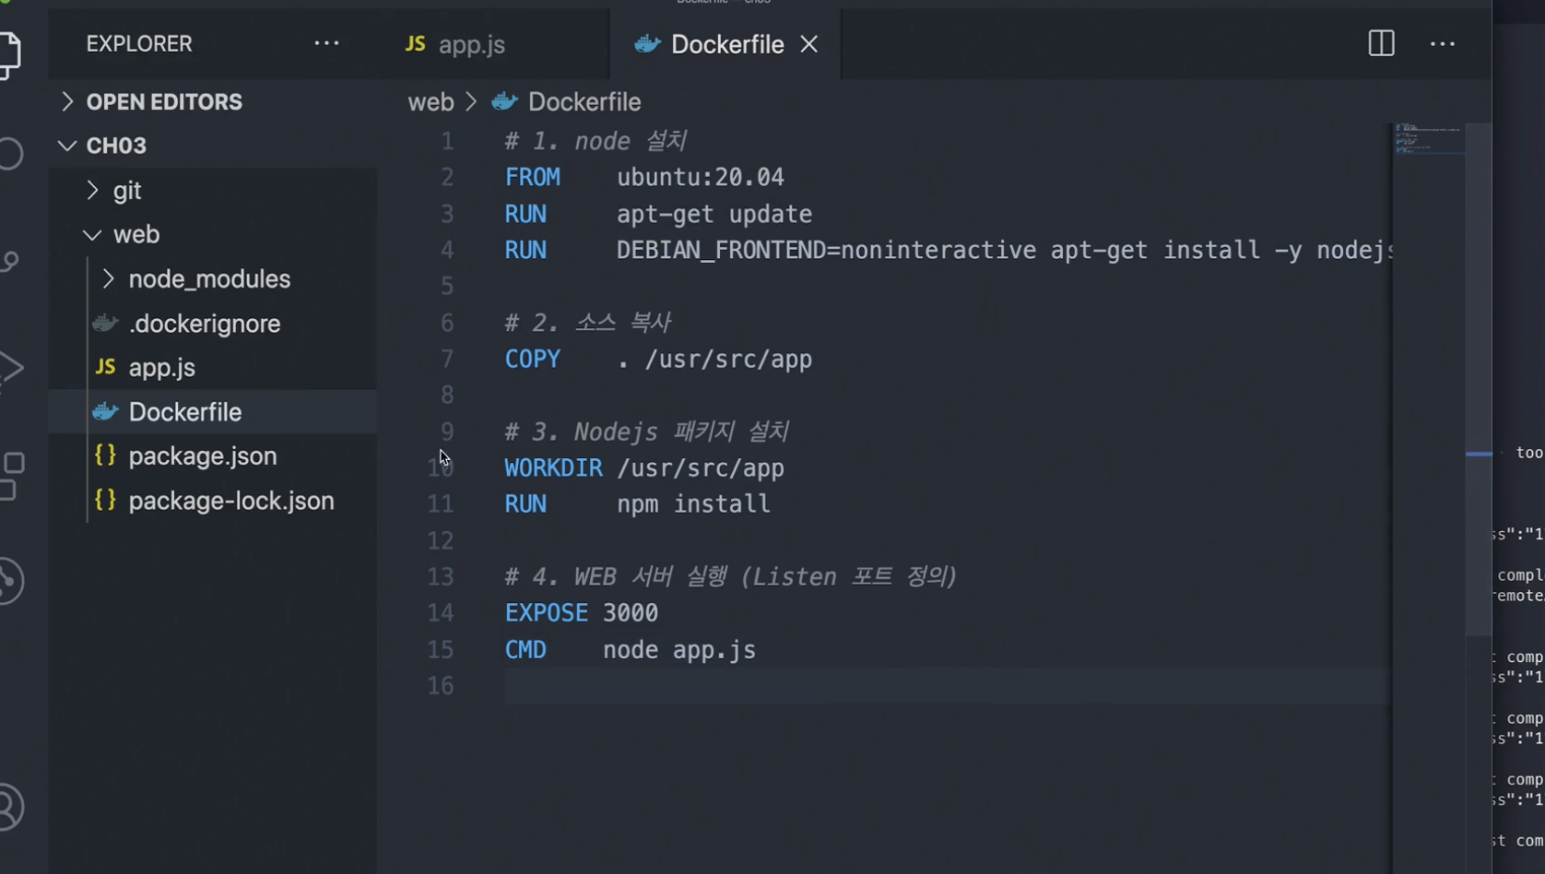Click line number 14 in gutter

pyautogui.click(x=441, y=613)
